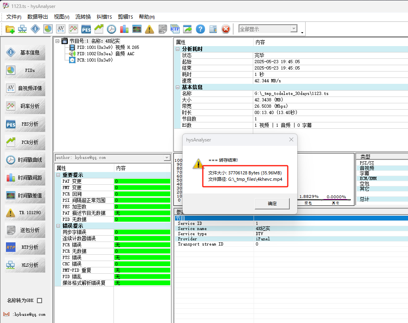Click the PAT 变更 green value cell
This screenshot has width=408, height=323.
(x=142, y=181)
